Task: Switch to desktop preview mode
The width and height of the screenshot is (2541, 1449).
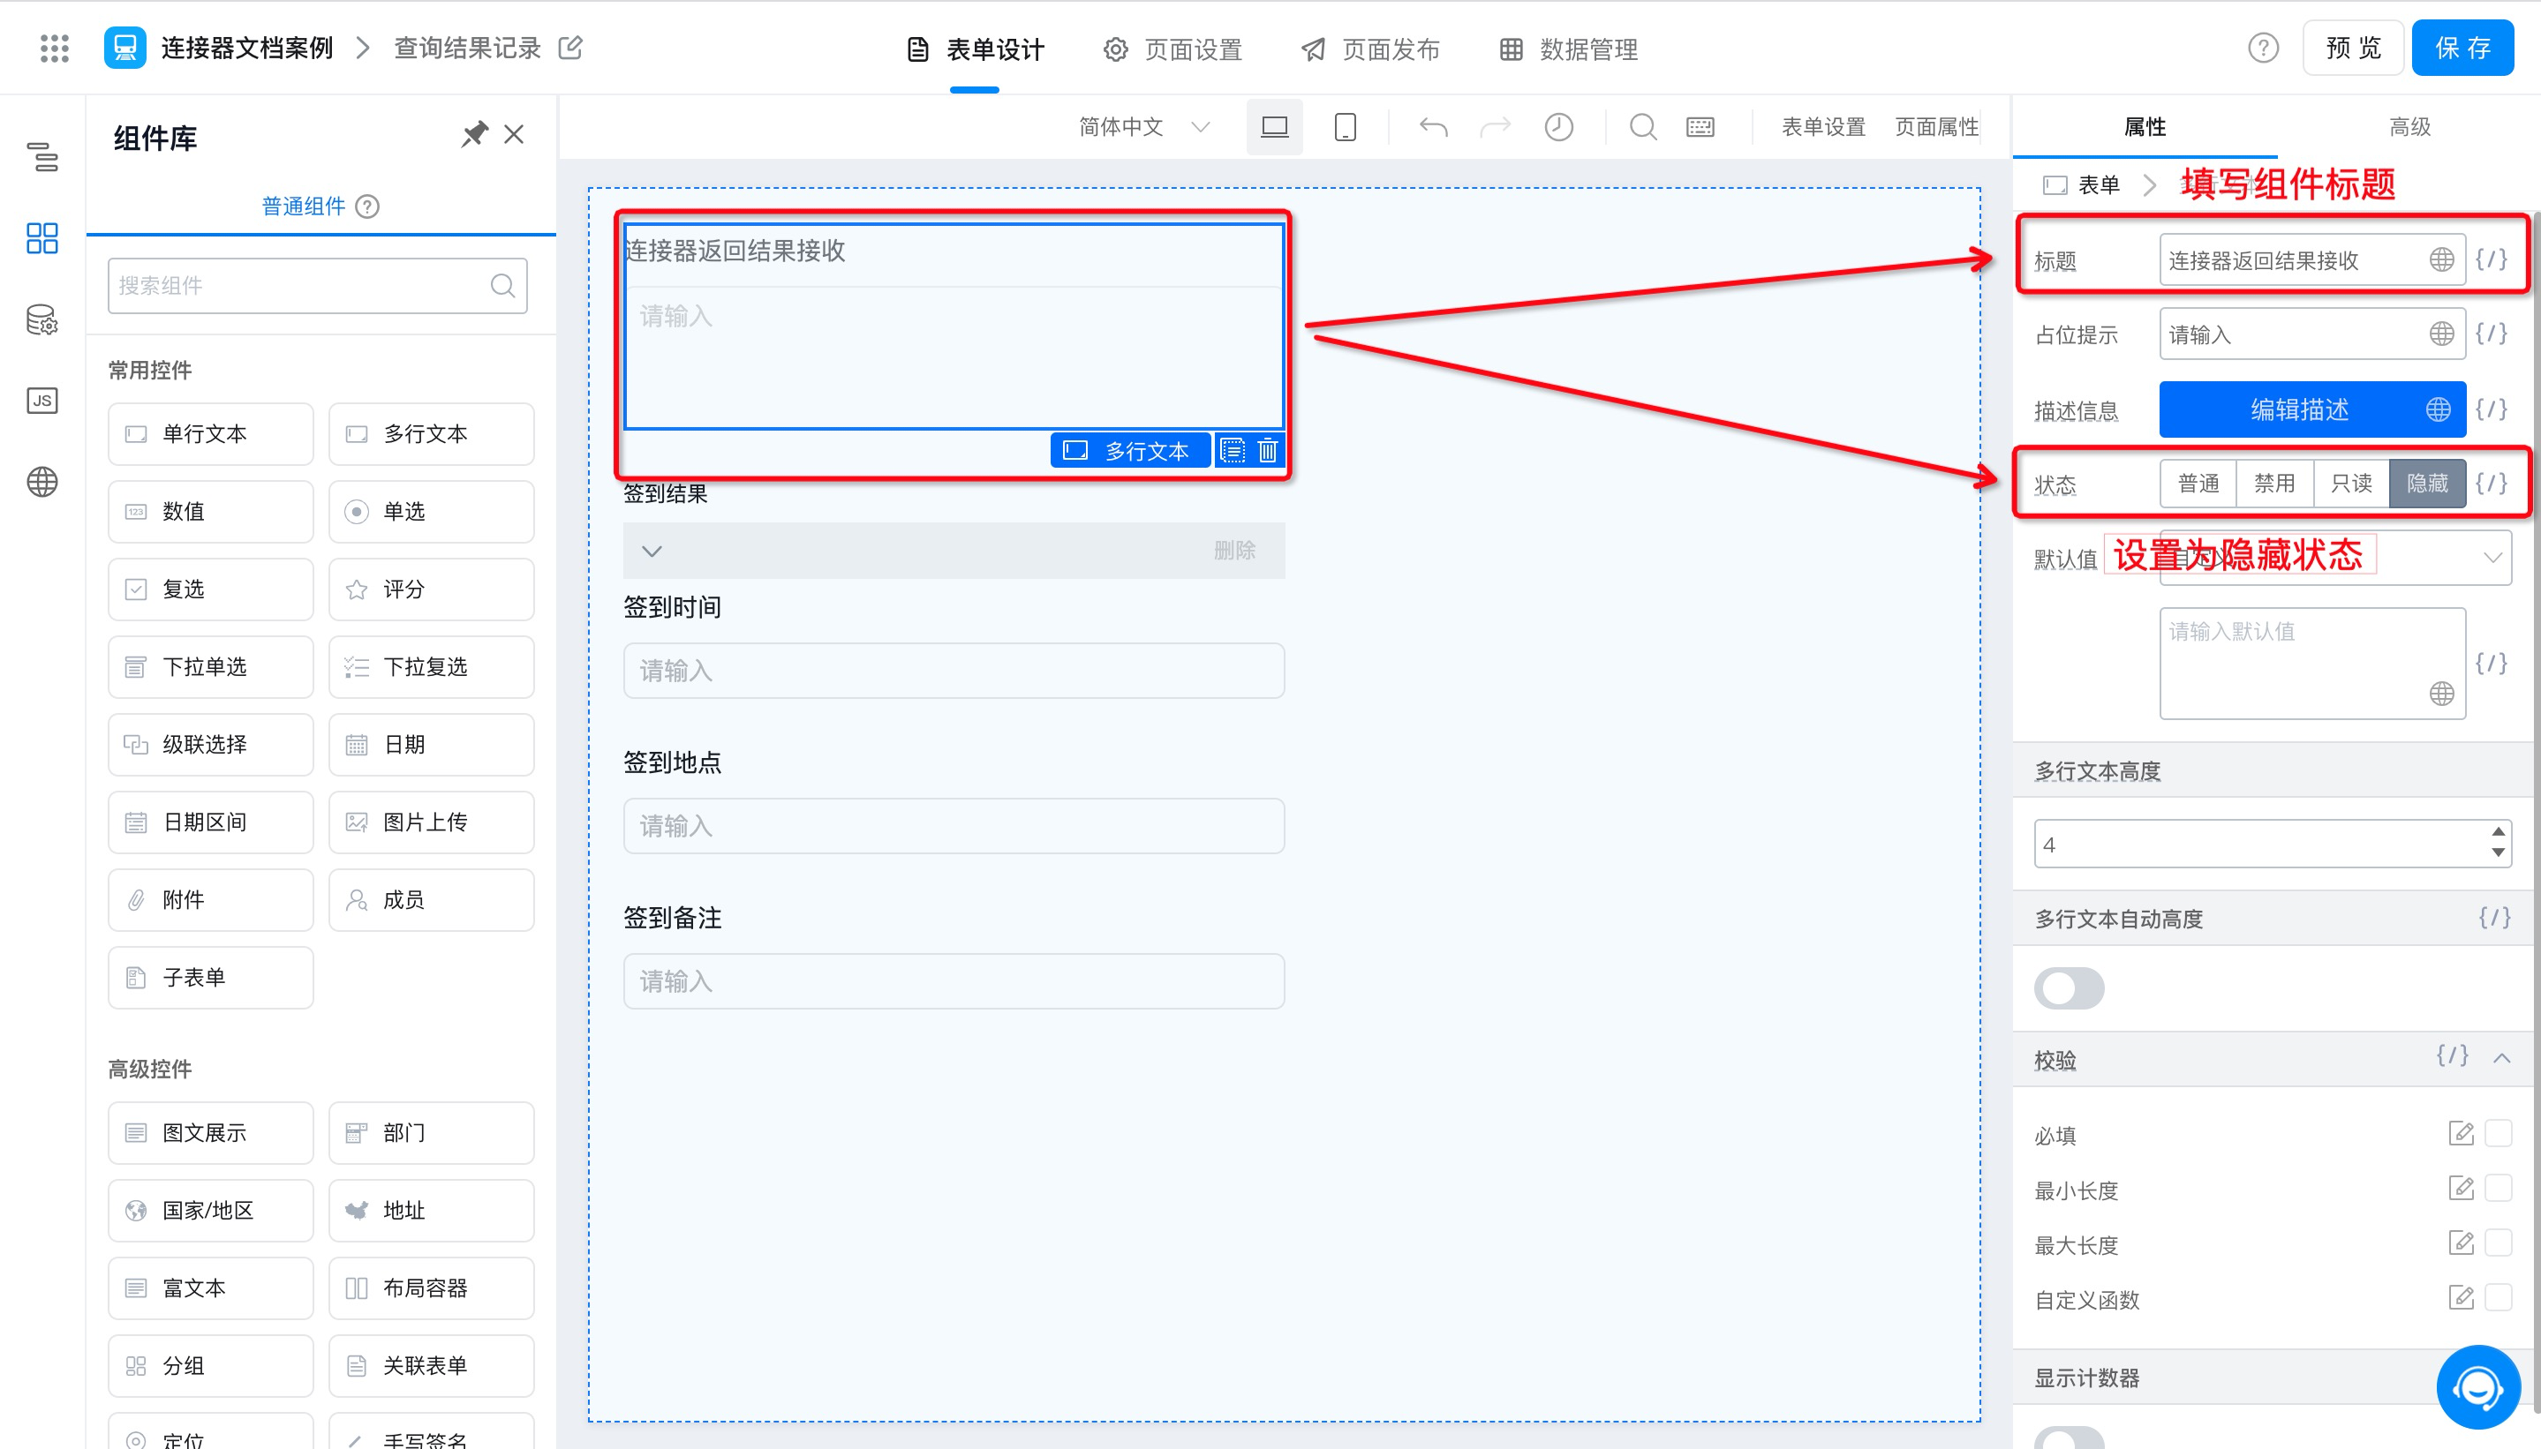Action: (1275, 126)
